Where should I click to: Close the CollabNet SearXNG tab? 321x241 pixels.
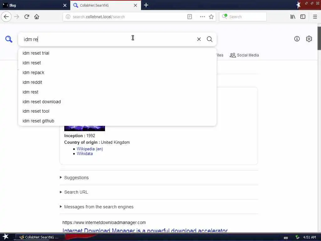tap(135, 5)
